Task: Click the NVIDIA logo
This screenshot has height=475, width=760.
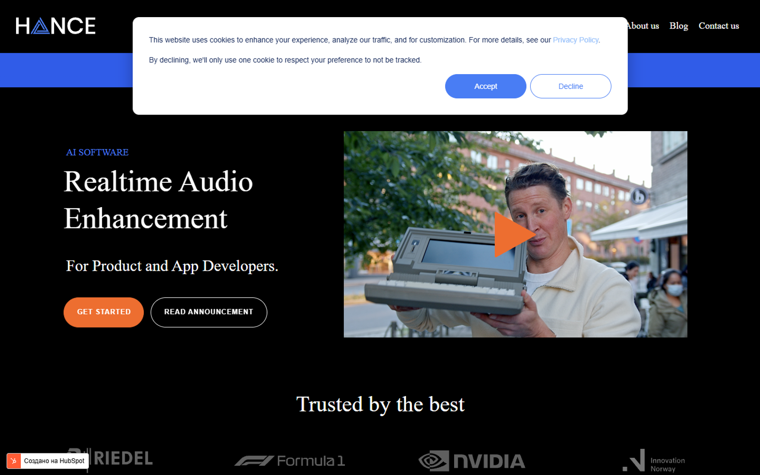Action: pos(472,461)
